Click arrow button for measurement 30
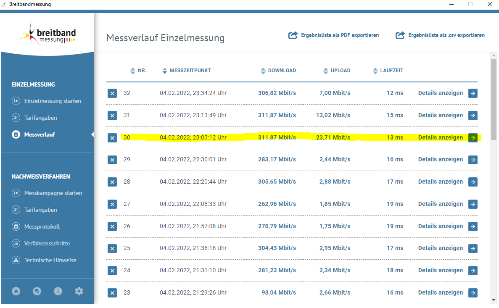This screenshot has height=308, width=499. pyautogui.click(x=473, y=138)
